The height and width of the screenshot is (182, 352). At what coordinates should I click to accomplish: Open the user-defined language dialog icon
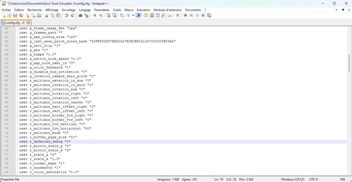click(x=146, y=15)
